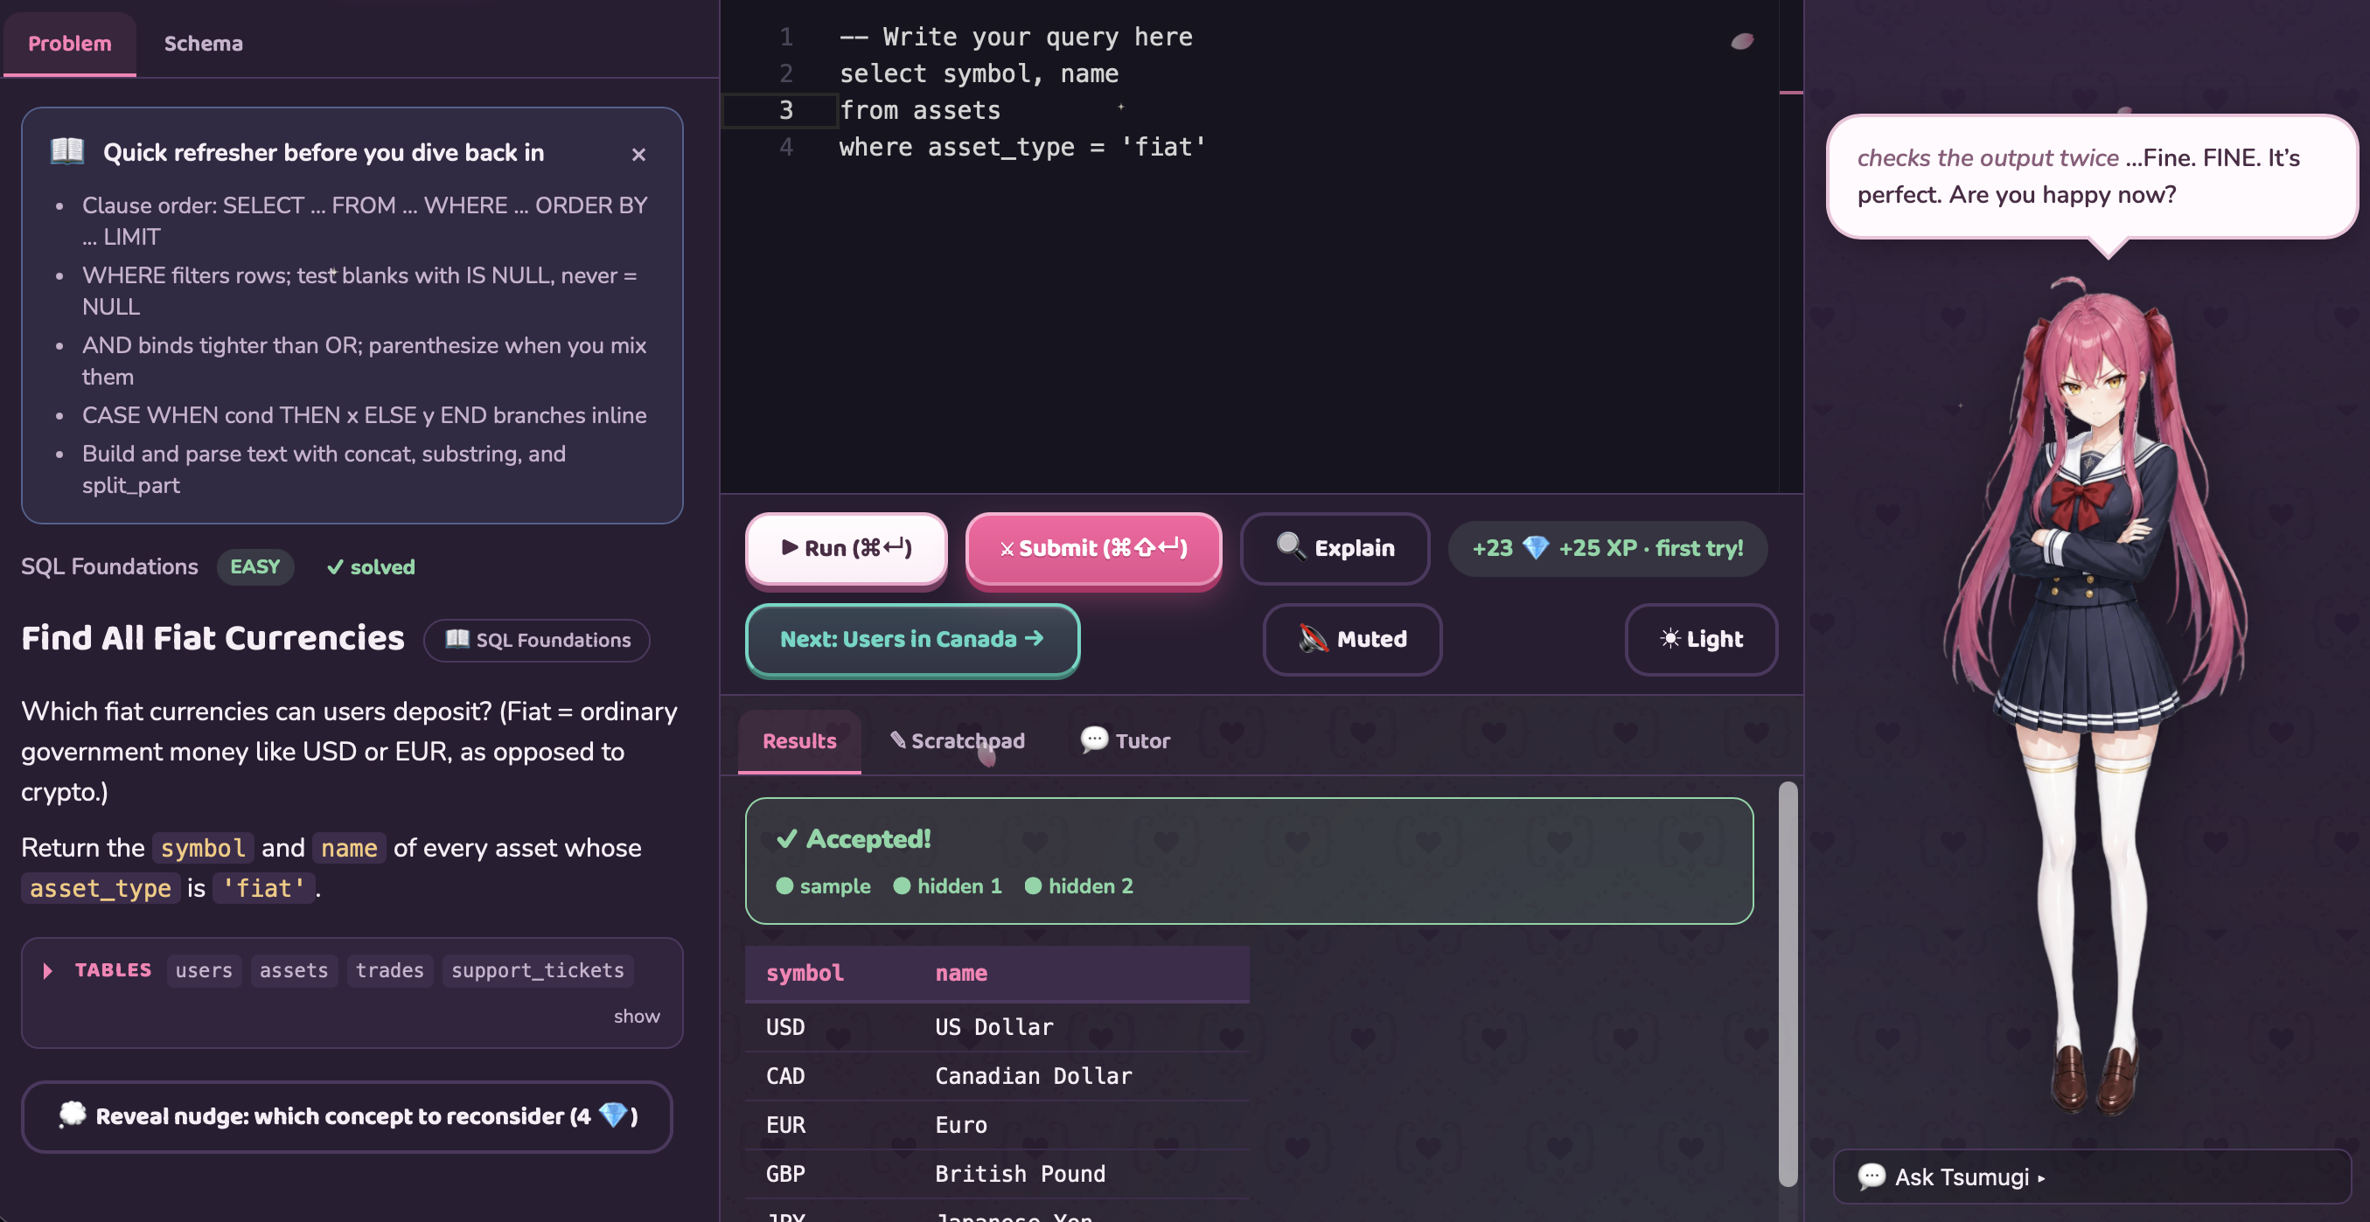Open the Ask Tsumugi chat

click(x=2092, y=1177)
